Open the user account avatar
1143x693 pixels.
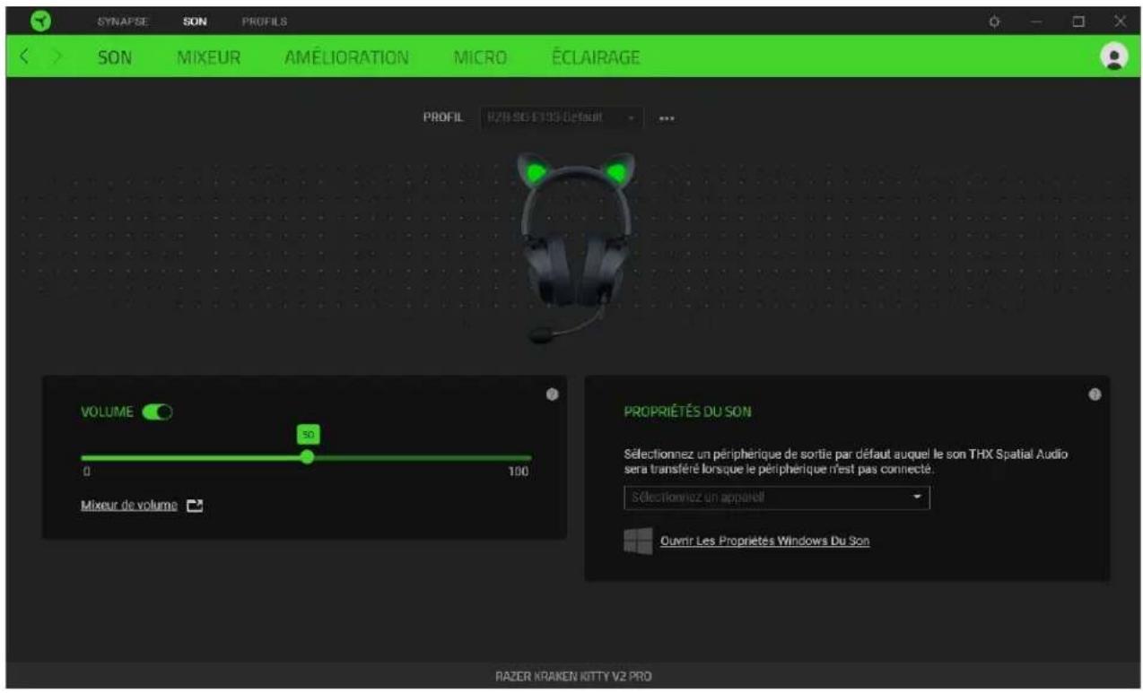1113,56
